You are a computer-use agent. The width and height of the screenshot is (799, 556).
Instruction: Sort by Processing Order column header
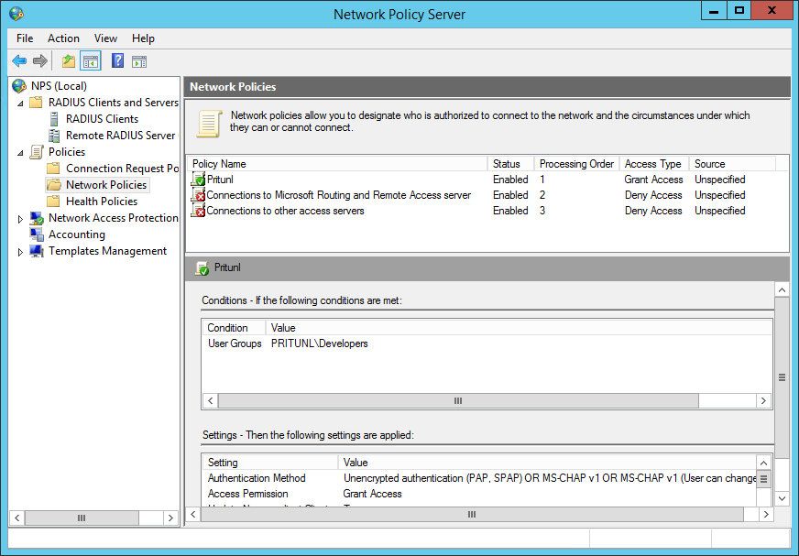tap(576, 164)
